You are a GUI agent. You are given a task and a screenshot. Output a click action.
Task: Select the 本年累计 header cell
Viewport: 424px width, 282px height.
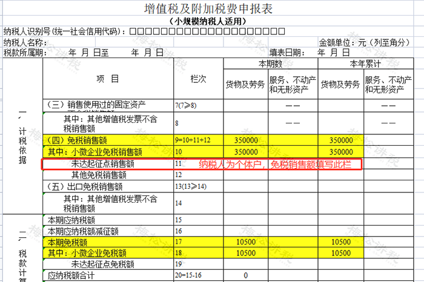366,64
